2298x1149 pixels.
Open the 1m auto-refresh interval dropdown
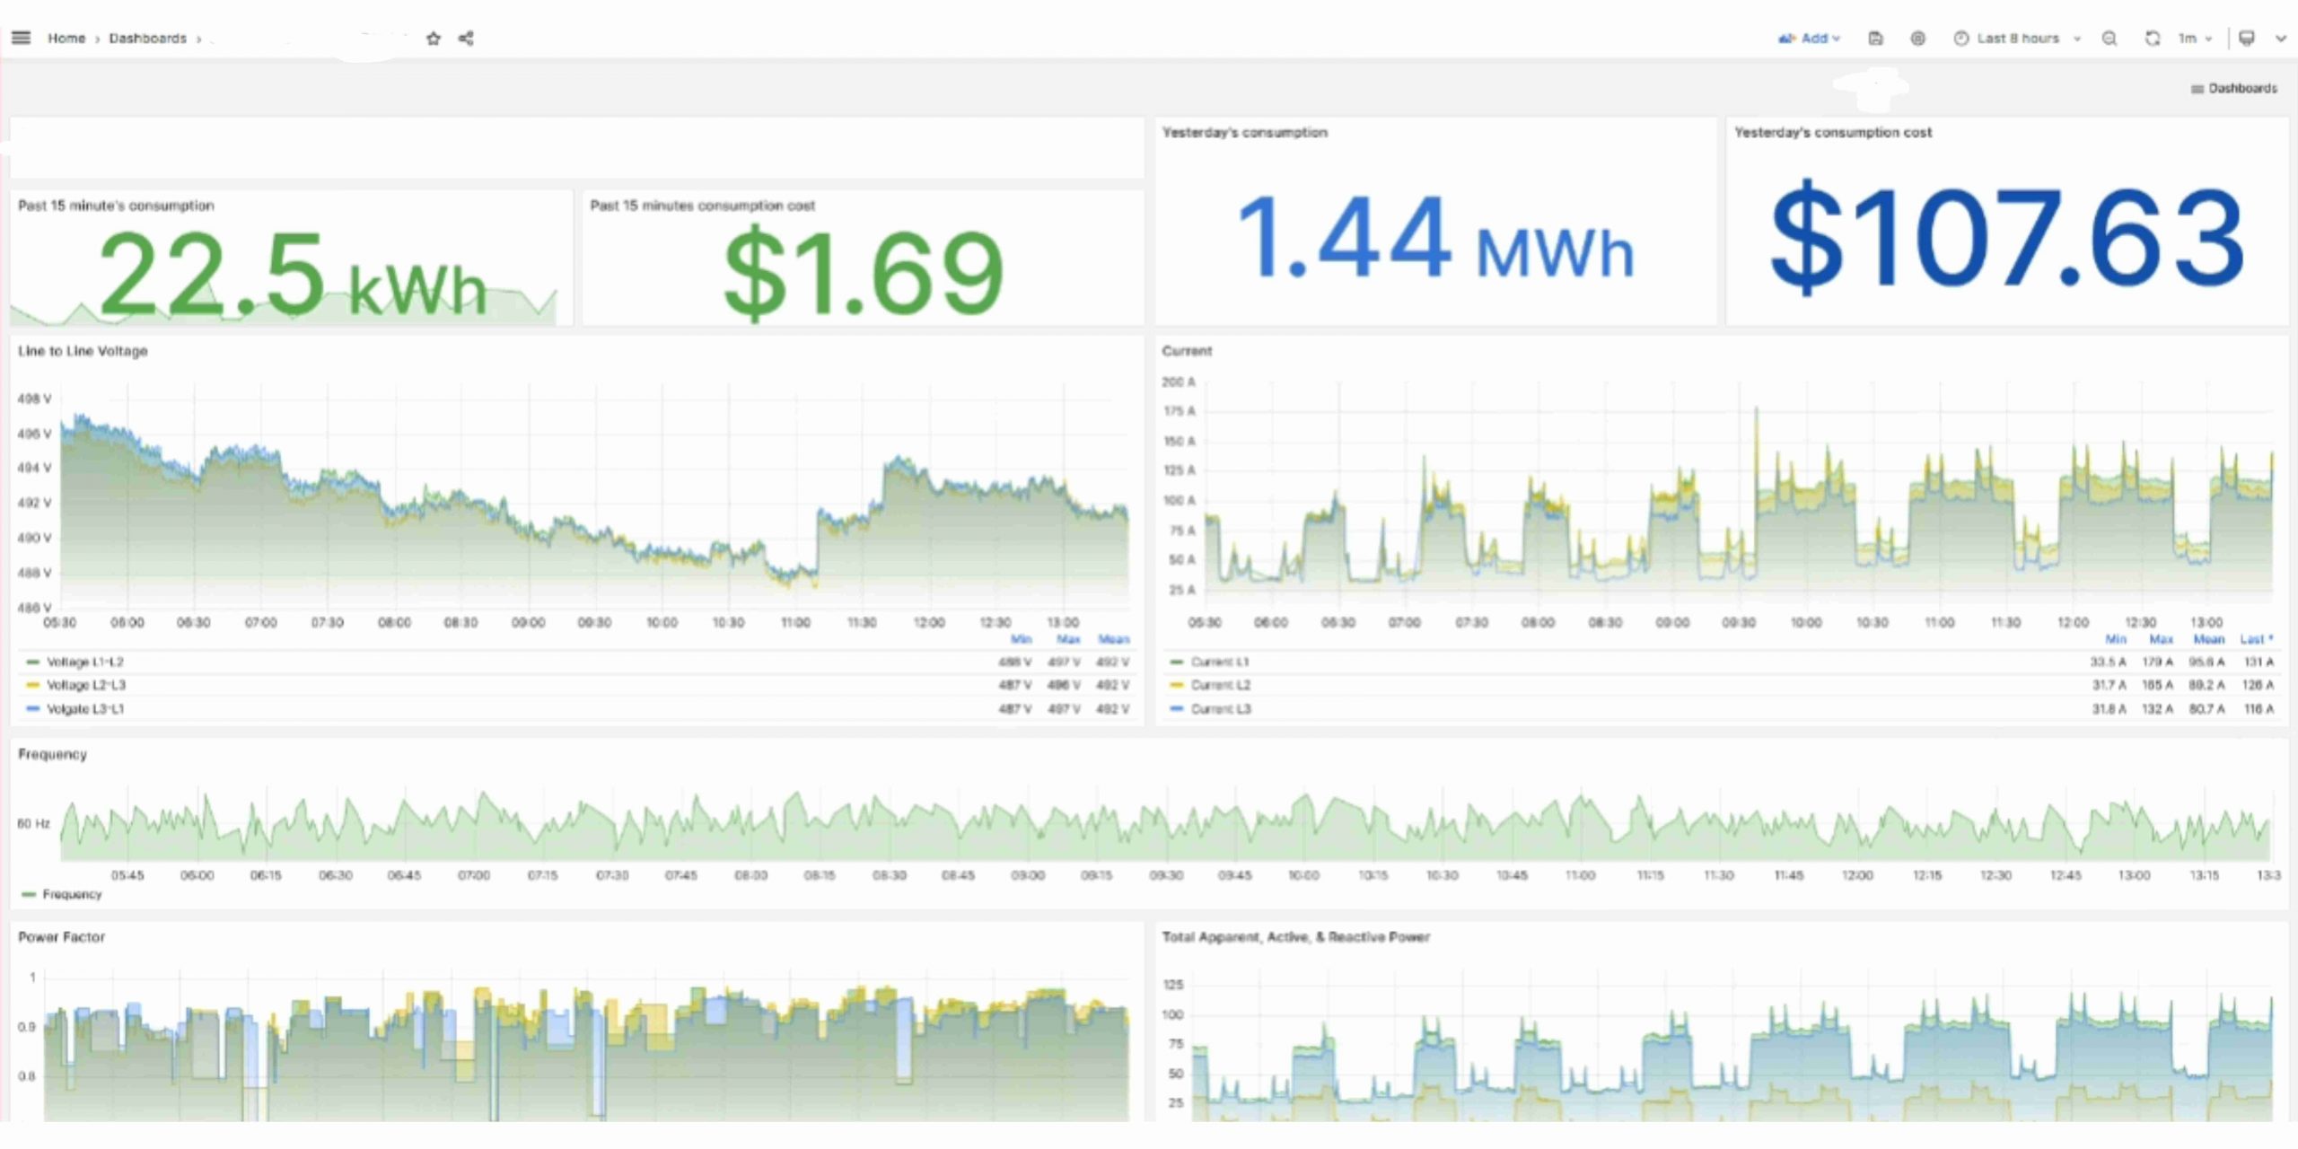pyautogui.click(x=2190, y=39)
